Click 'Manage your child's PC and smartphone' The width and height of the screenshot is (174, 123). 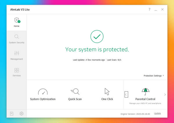145,103
